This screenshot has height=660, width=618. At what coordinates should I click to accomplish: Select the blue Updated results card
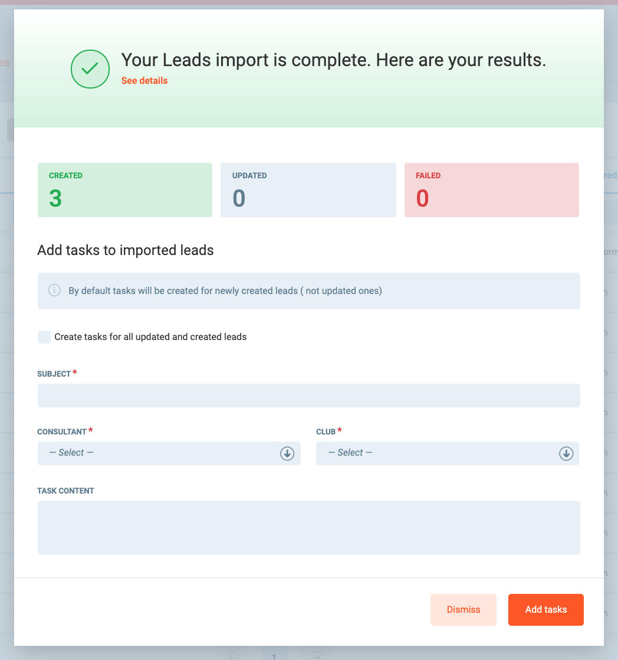click(308, 190)
